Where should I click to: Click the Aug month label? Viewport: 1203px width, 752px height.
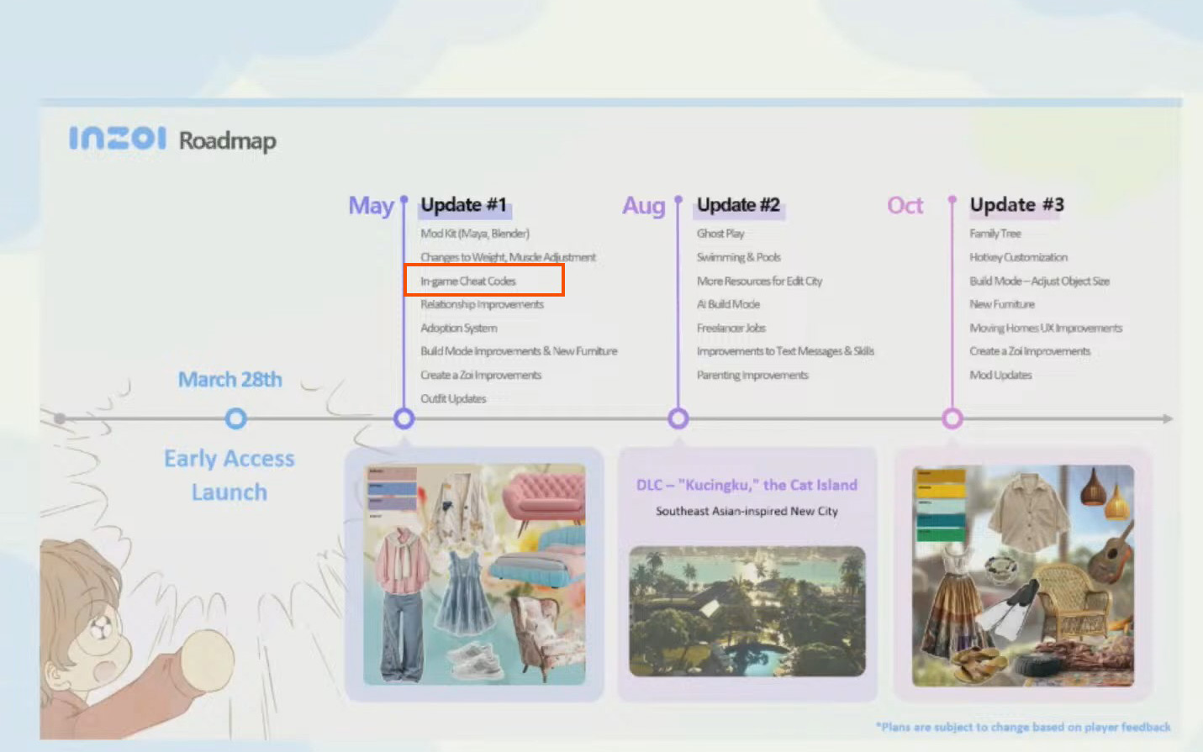(x=644, y=206)
